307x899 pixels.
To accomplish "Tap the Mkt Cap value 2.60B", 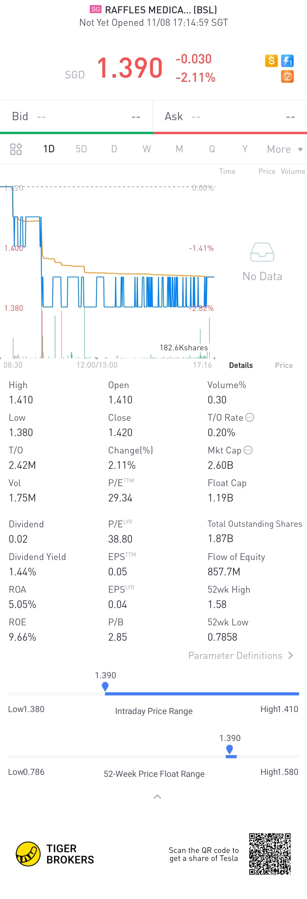I will pyautogui.click(x=220, y=465).
